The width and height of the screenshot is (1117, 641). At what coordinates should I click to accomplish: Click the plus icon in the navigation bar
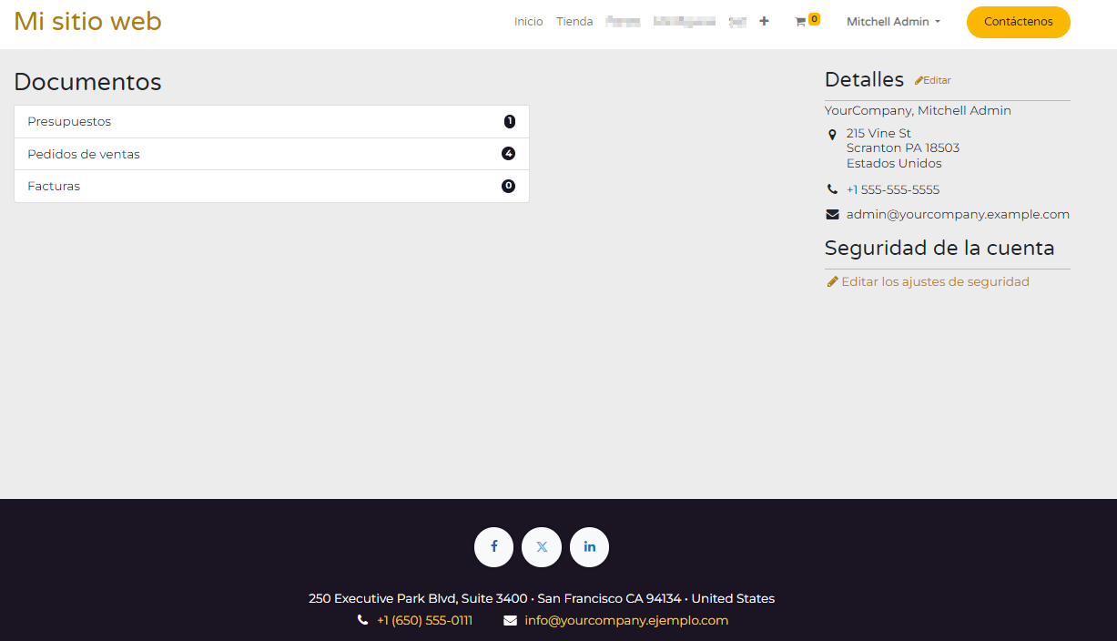(764, 21)
